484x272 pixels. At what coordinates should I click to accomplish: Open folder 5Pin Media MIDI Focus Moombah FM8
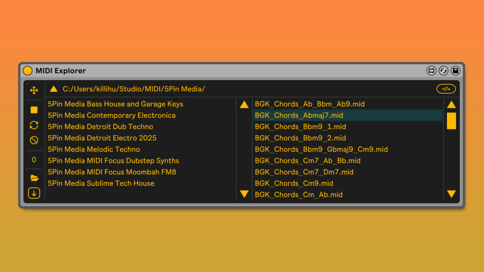coord(112,172)
